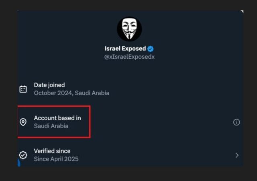Click the @xIsraelExposedx handle

[129, 57]
